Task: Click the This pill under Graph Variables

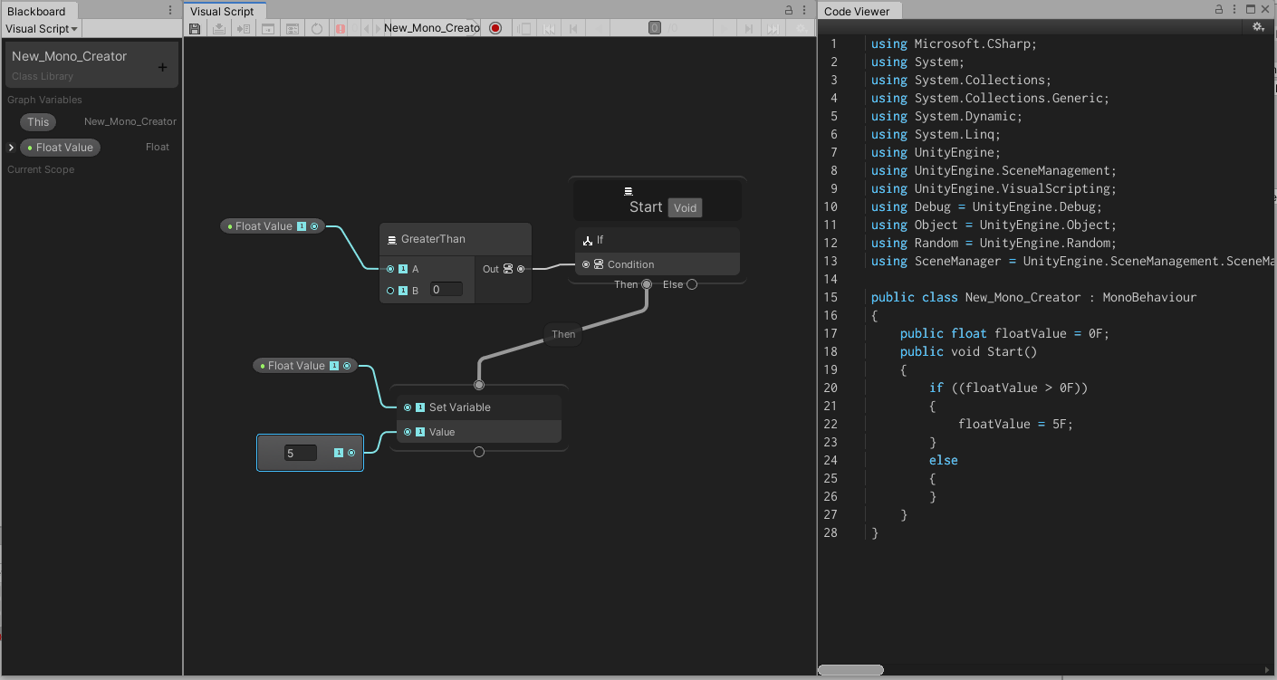Action: (x=37, y=121)
